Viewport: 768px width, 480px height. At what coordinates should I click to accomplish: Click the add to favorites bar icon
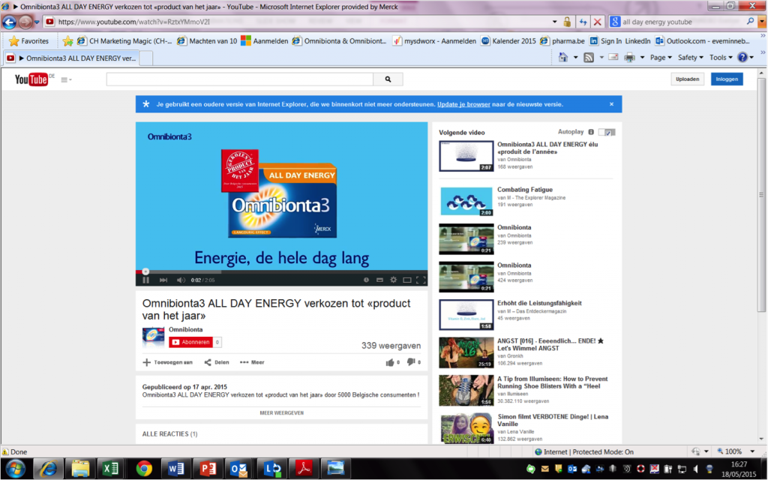click(67, 41)
